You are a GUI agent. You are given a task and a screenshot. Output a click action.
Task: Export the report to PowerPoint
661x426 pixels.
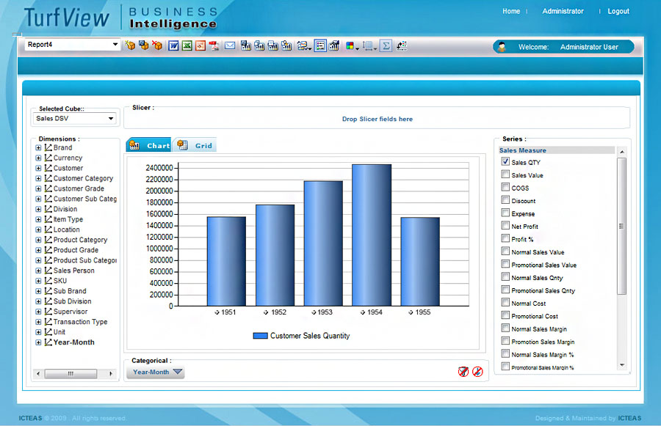[x=201, y=45]
